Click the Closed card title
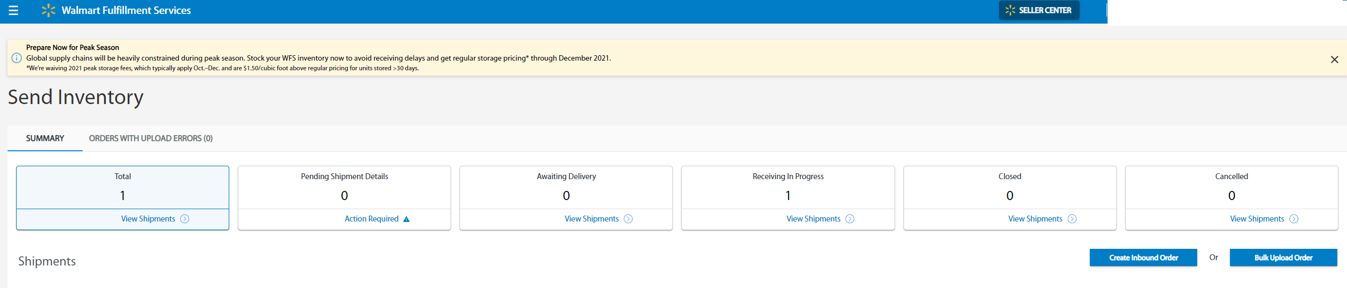 [1009, 176]
